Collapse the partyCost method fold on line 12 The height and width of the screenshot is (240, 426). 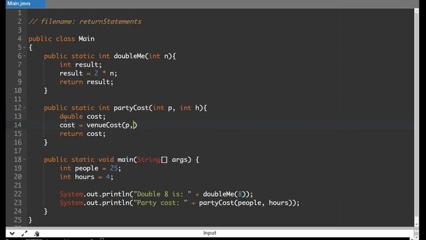[24, 108]
